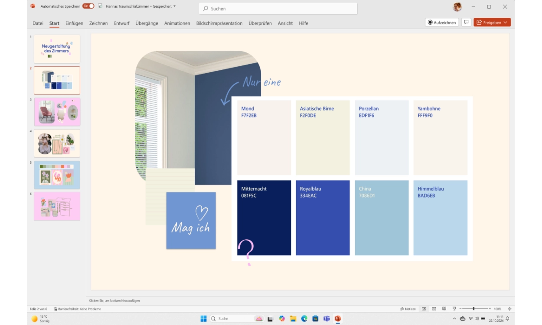The width and height of the screenshot is (542, 325).
Task: Click the Aufzeichnen record button
Action: tap(442, 23)
